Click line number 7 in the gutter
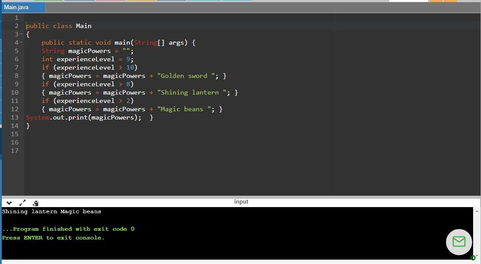Screen dimensions: 481x264 [17, 67]
